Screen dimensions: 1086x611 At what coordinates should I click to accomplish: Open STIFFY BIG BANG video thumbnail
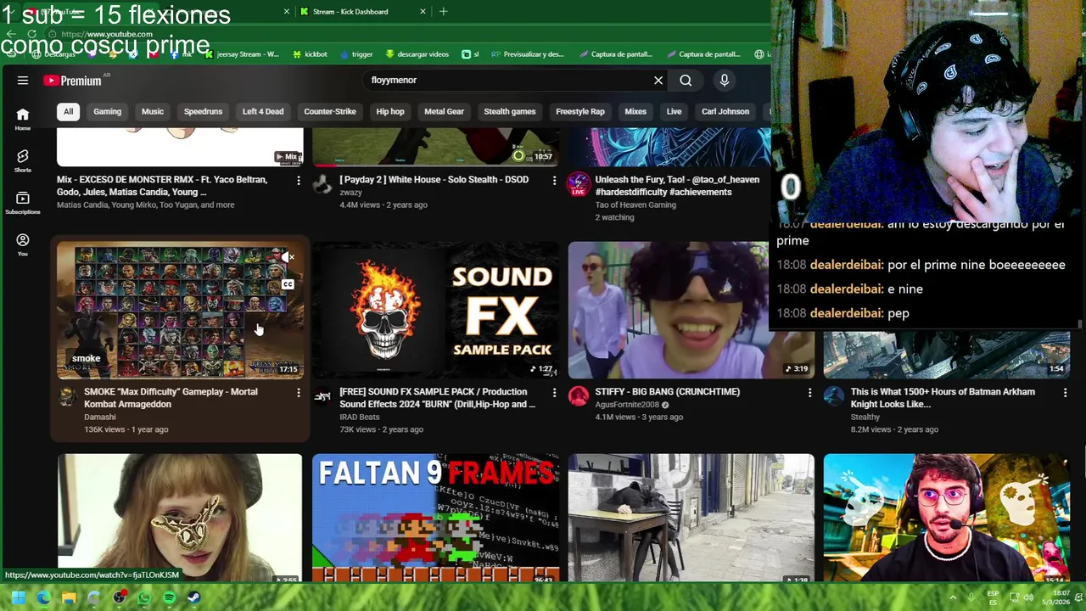tap(691, 311)
